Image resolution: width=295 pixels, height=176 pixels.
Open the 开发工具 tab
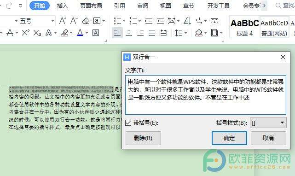point(219,6)
